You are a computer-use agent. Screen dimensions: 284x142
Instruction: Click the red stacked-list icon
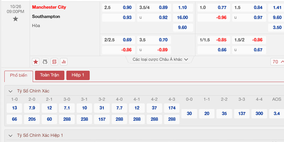click(x=54, y=62)
